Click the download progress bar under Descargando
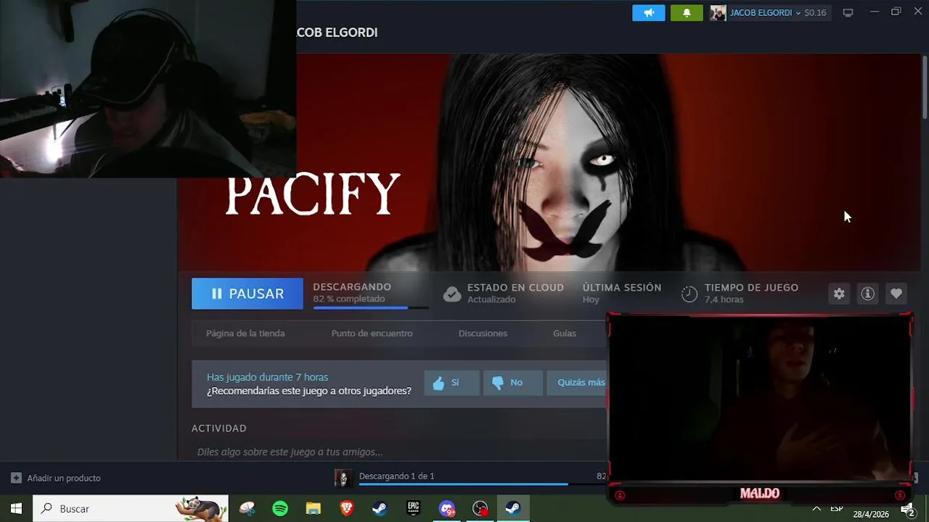The image size is (929, 522). click(371, 308)
